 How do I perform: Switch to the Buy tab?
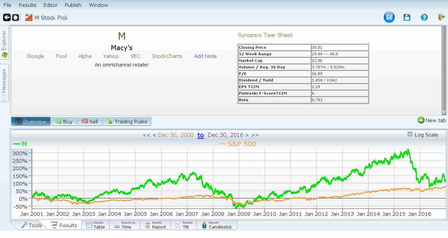click(x=64, y=121)
